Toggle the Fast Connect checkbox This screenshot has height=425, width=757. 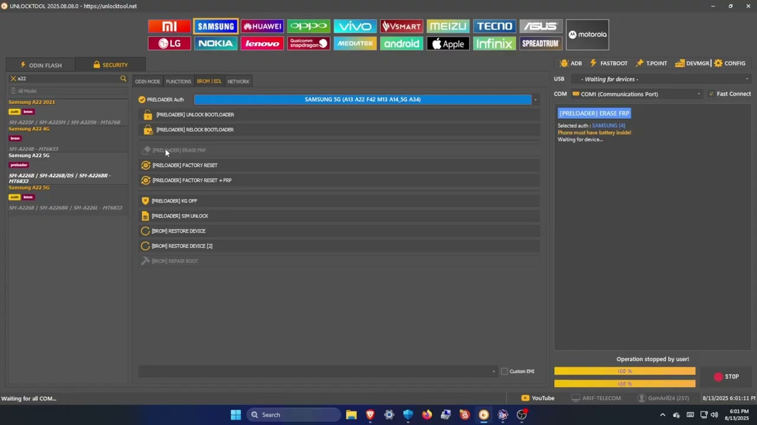click(711, 94)
